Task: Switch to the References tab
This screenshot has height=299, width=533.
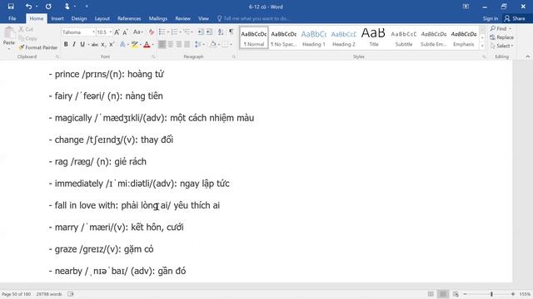Action: 129,18
